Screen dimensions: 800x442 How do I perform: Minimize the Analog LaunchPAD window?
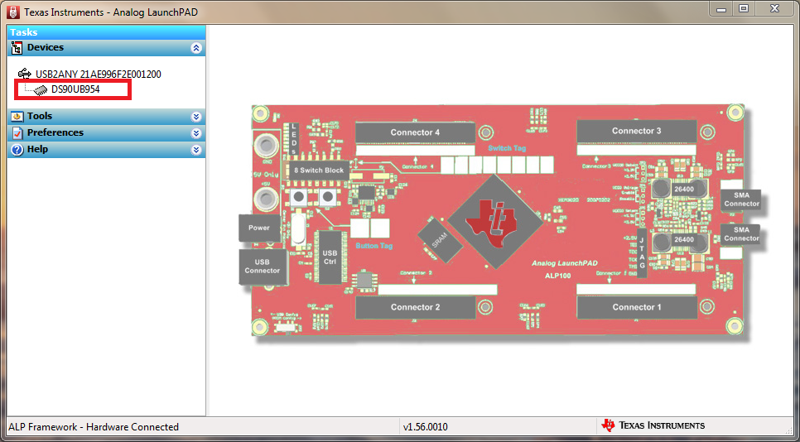coord(721,8)
